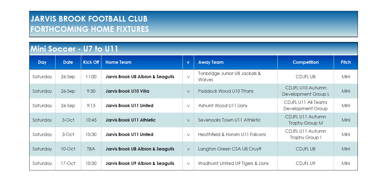The height and width of the screenshot is (181, 387).
Task: Click the Away Team column header
Action: pyautogui.click(x=236, y=62)
